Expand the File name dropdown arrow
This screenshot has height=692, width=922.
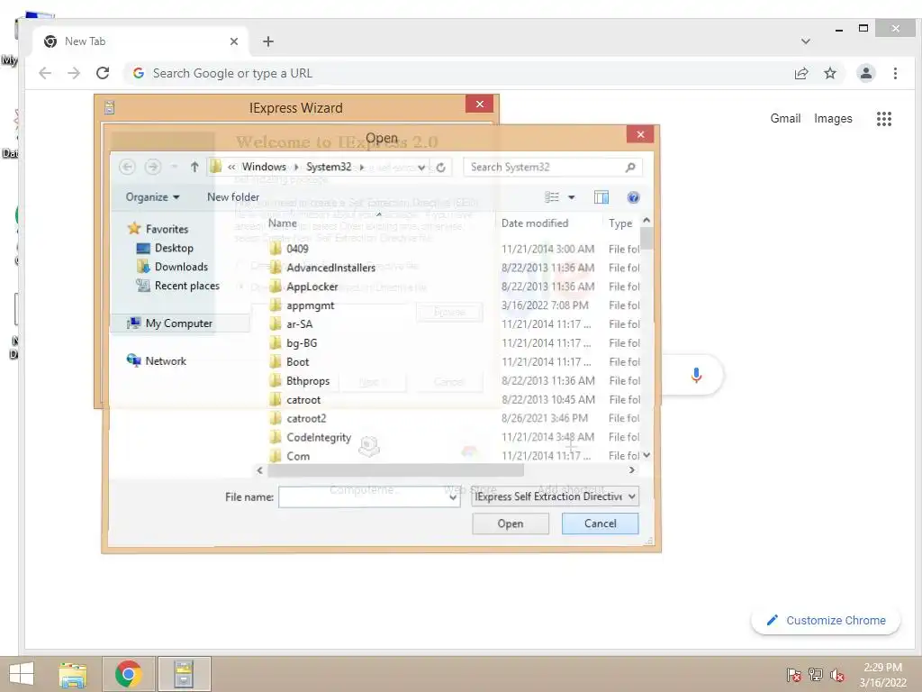click(x=453, y=497)
